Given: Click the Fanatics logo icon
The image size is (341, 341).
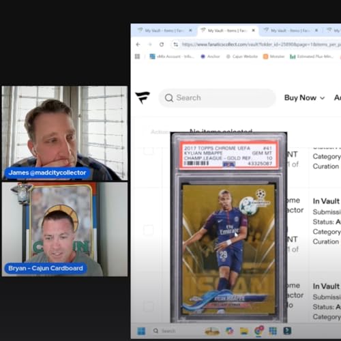Looking at the screenshot, I should pyautogui.click(x=143, y=98).
